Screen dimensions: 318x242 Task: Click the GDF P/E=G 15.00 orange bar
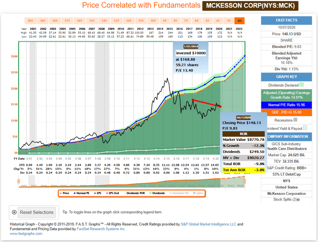pyautogui.click(x=286, y=112)
